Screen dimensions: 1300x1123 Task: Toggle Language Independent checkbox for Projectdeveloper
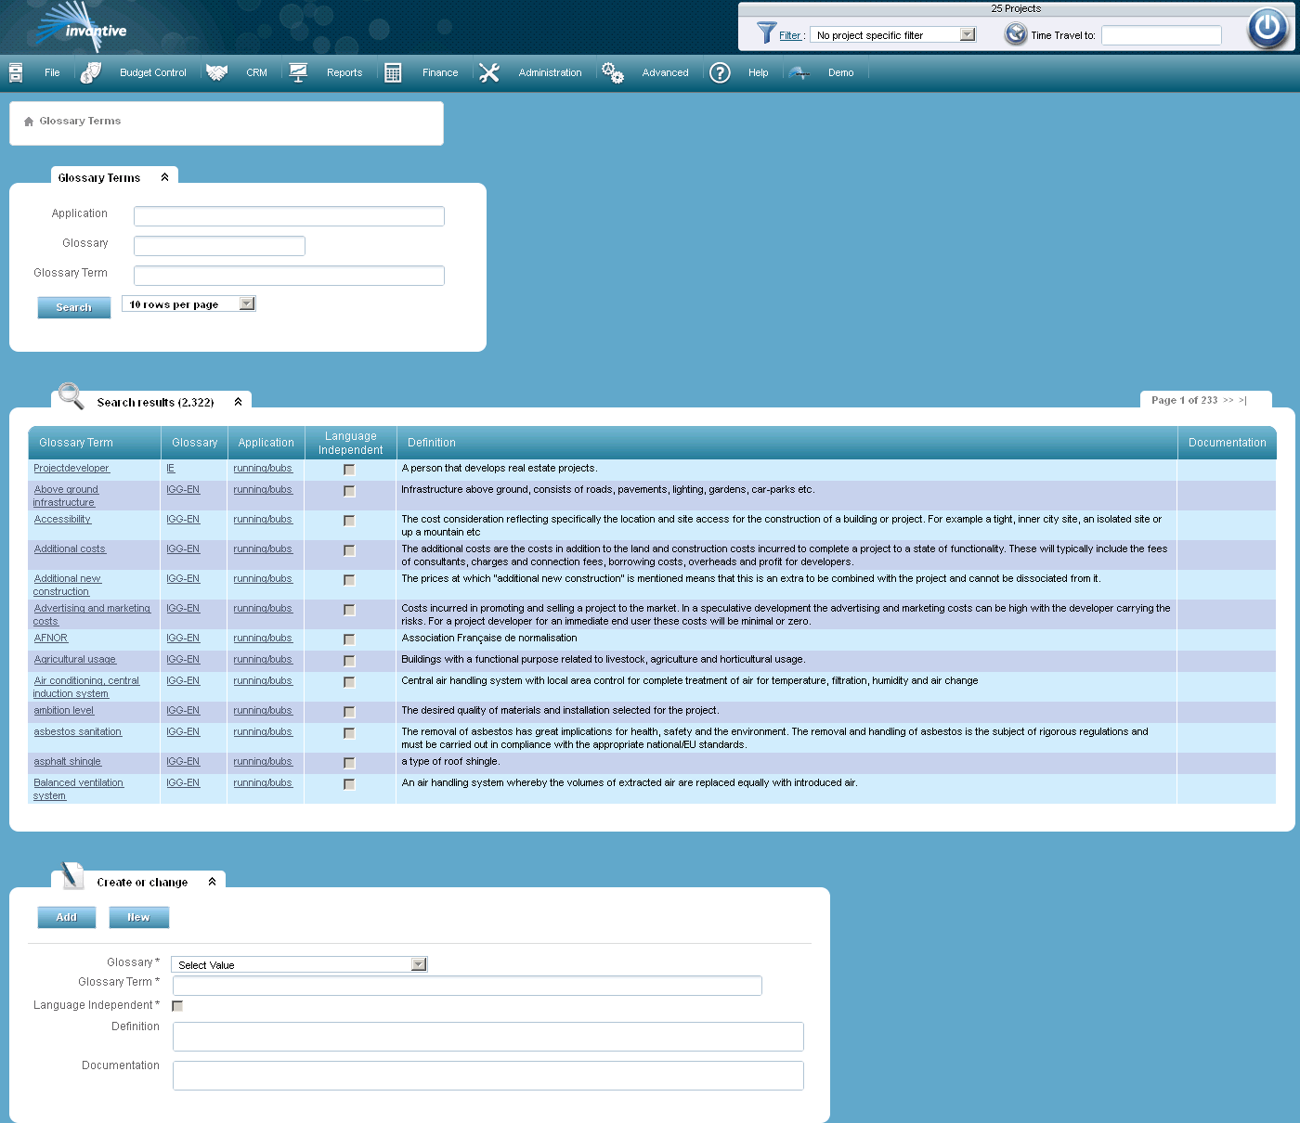click(x=349, y=470)
